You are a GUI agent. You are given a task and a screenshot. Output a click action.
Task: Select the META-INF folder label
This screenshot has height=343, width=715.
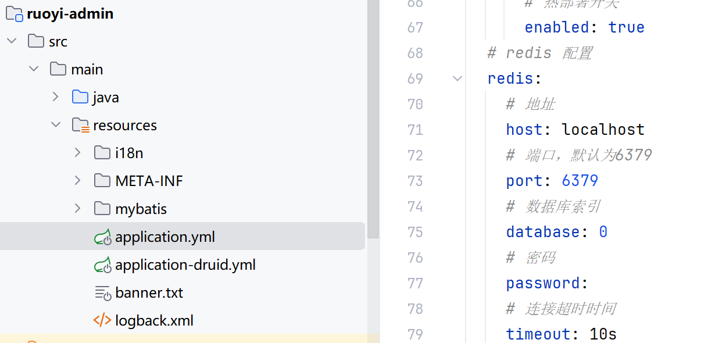click(x=149, y=181)
